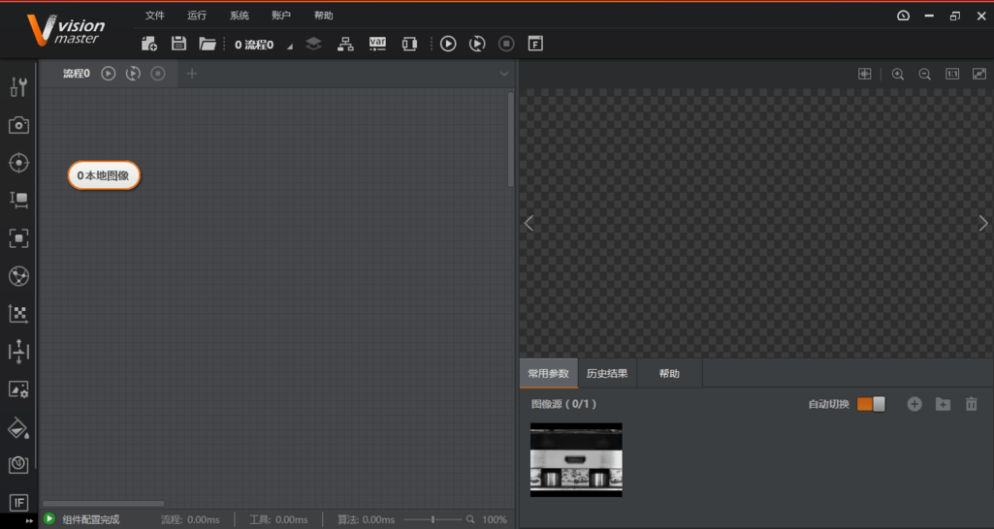
Task: Select the 0本地图像 node
Action: pos(104,175)
